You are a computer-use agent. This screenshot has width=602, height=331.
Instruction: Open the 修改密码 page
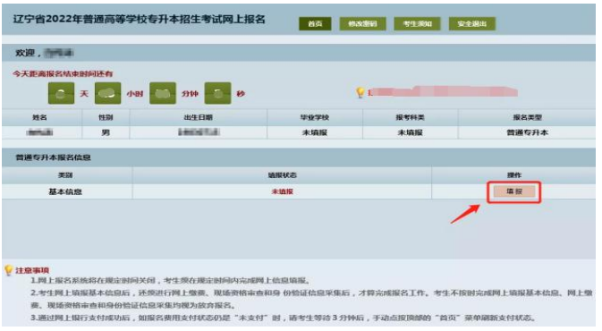pyautogui.click(x=362, y=24)
